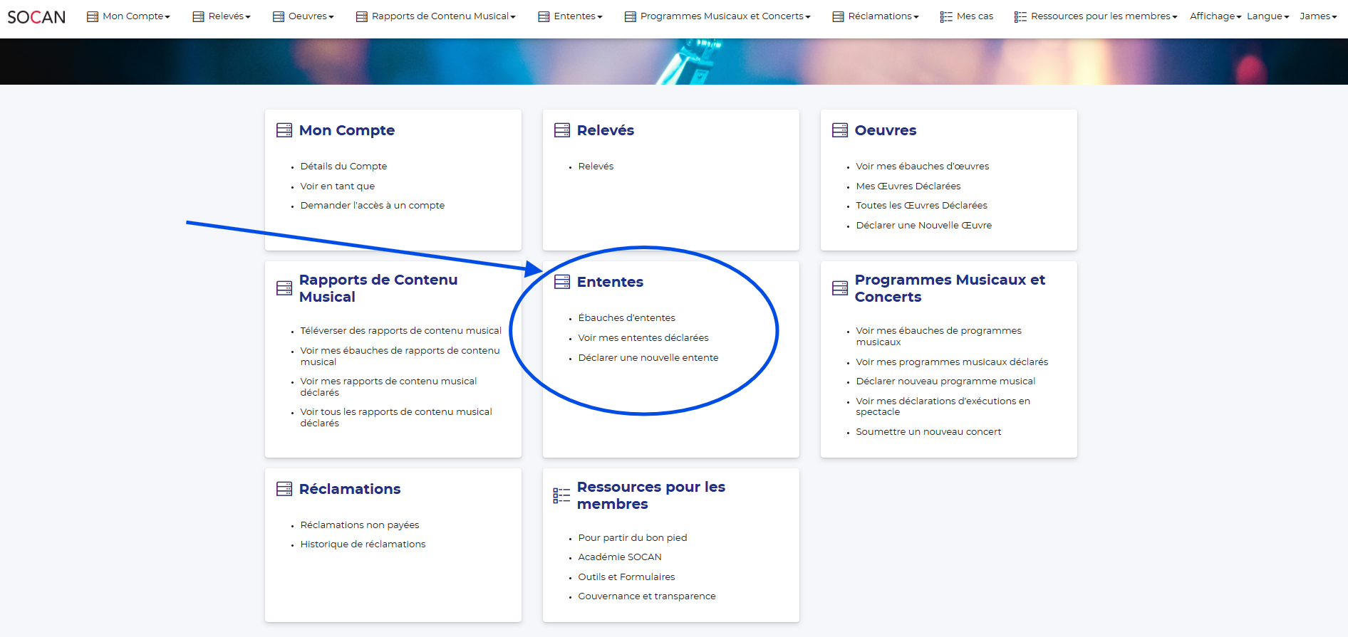Open the Réclamations menu in navbar
1348x637 pixels.
pyautogui.click(x=876, y=16)
